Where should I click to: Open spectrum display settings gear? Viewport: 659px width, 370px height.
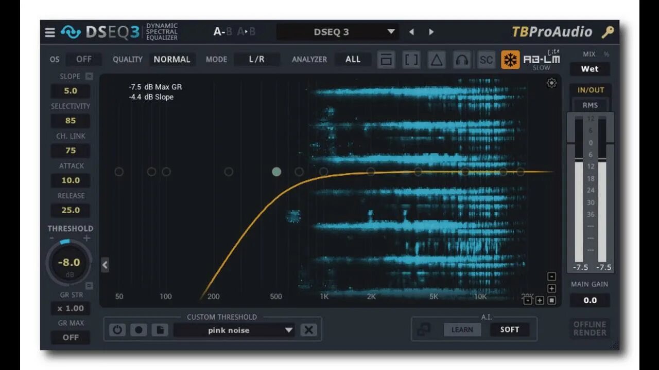tap(551, 83)
